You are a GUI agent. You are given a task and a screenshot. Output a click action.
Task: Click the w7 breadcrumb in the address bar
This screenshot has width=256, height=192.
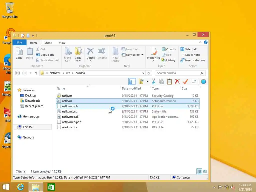tap(68, 73)
